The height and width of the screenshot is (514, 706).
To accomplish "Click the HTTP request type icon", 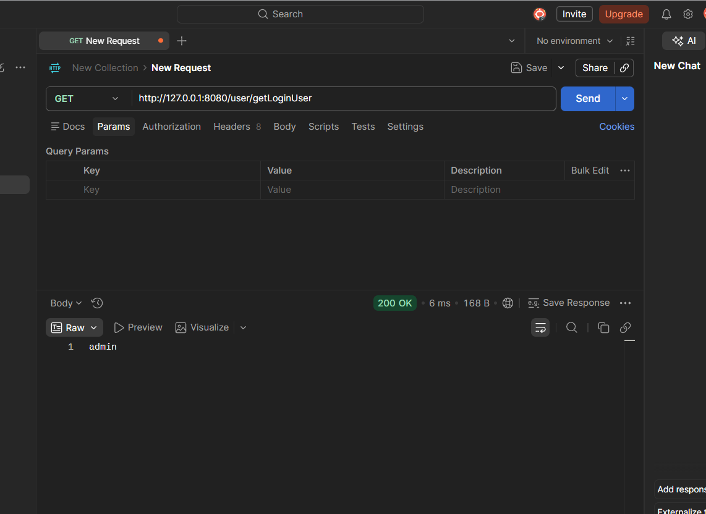I will pos(55,68).
